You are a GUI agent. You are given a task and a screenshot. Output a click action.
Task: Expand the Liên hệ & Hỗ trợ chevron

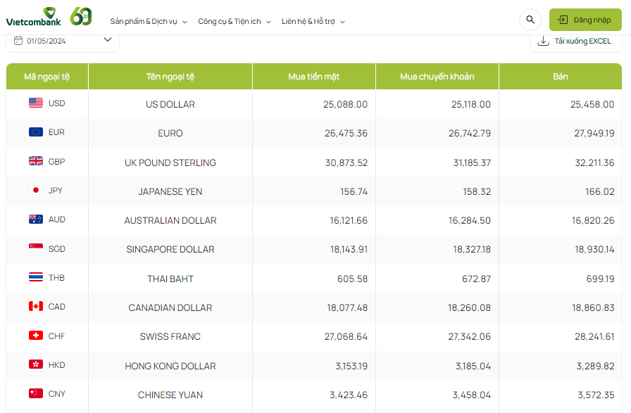(343, 20)
